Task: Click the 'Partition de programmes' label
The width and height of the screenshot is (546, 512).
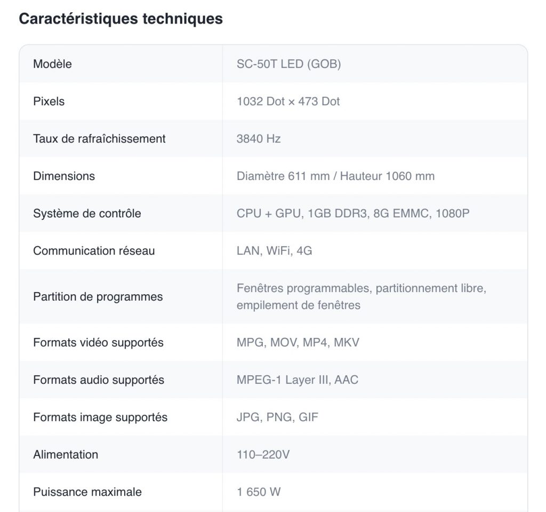Action: [98, 297]
